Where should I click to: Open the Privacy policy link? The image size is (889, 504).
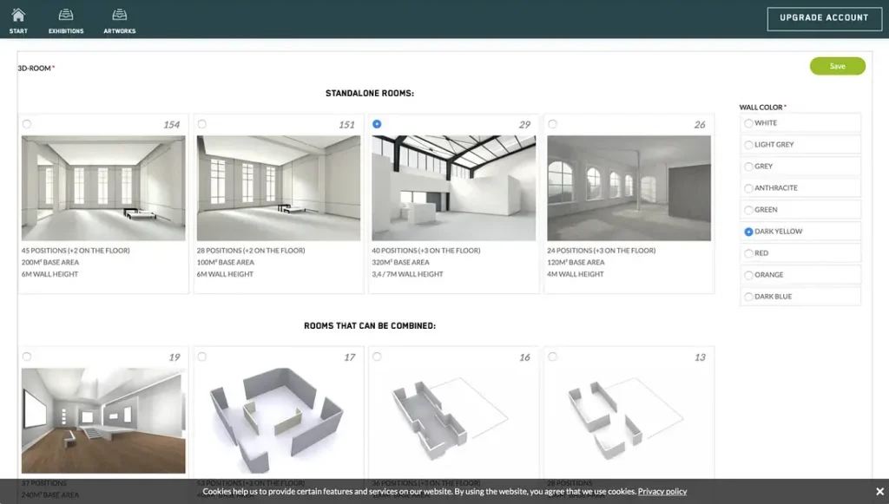coord(662,491)
